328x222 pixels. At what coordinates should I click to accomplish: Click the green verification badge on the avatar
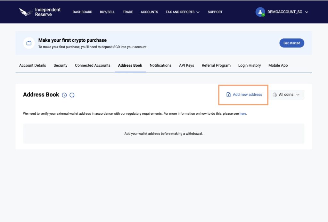pyautogui.click(x=263, y=14)
